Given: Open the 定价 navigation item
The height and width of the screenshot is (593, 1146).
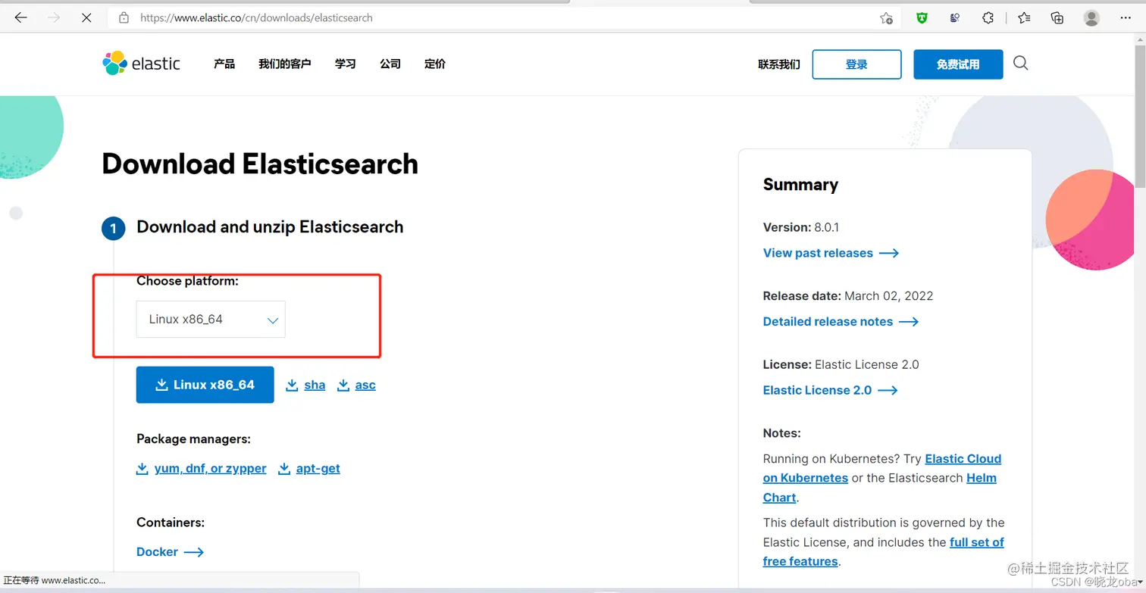Looking at the screenshot, I should 435,64.
